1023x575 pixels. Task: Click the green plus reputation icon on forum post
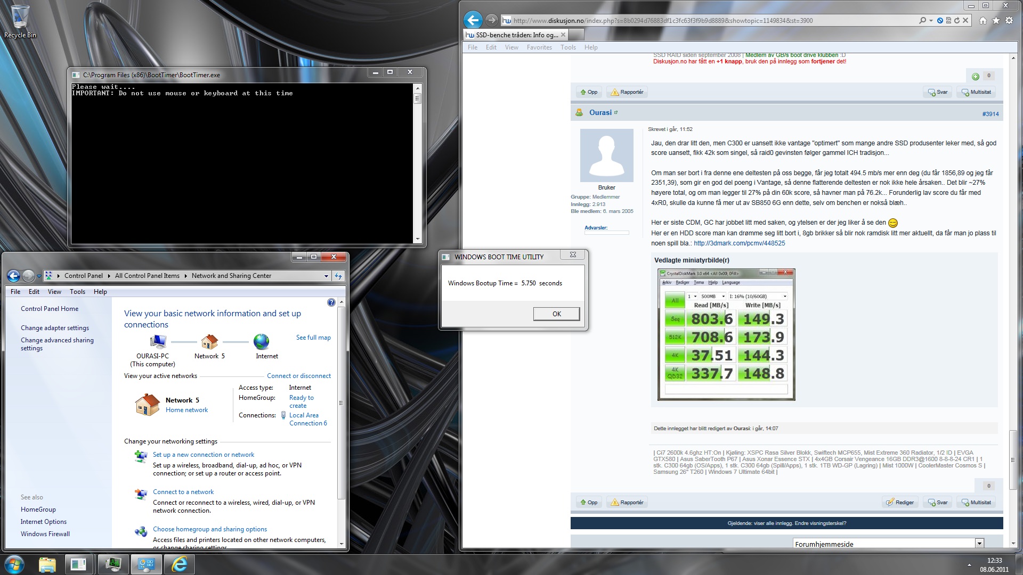976,76
